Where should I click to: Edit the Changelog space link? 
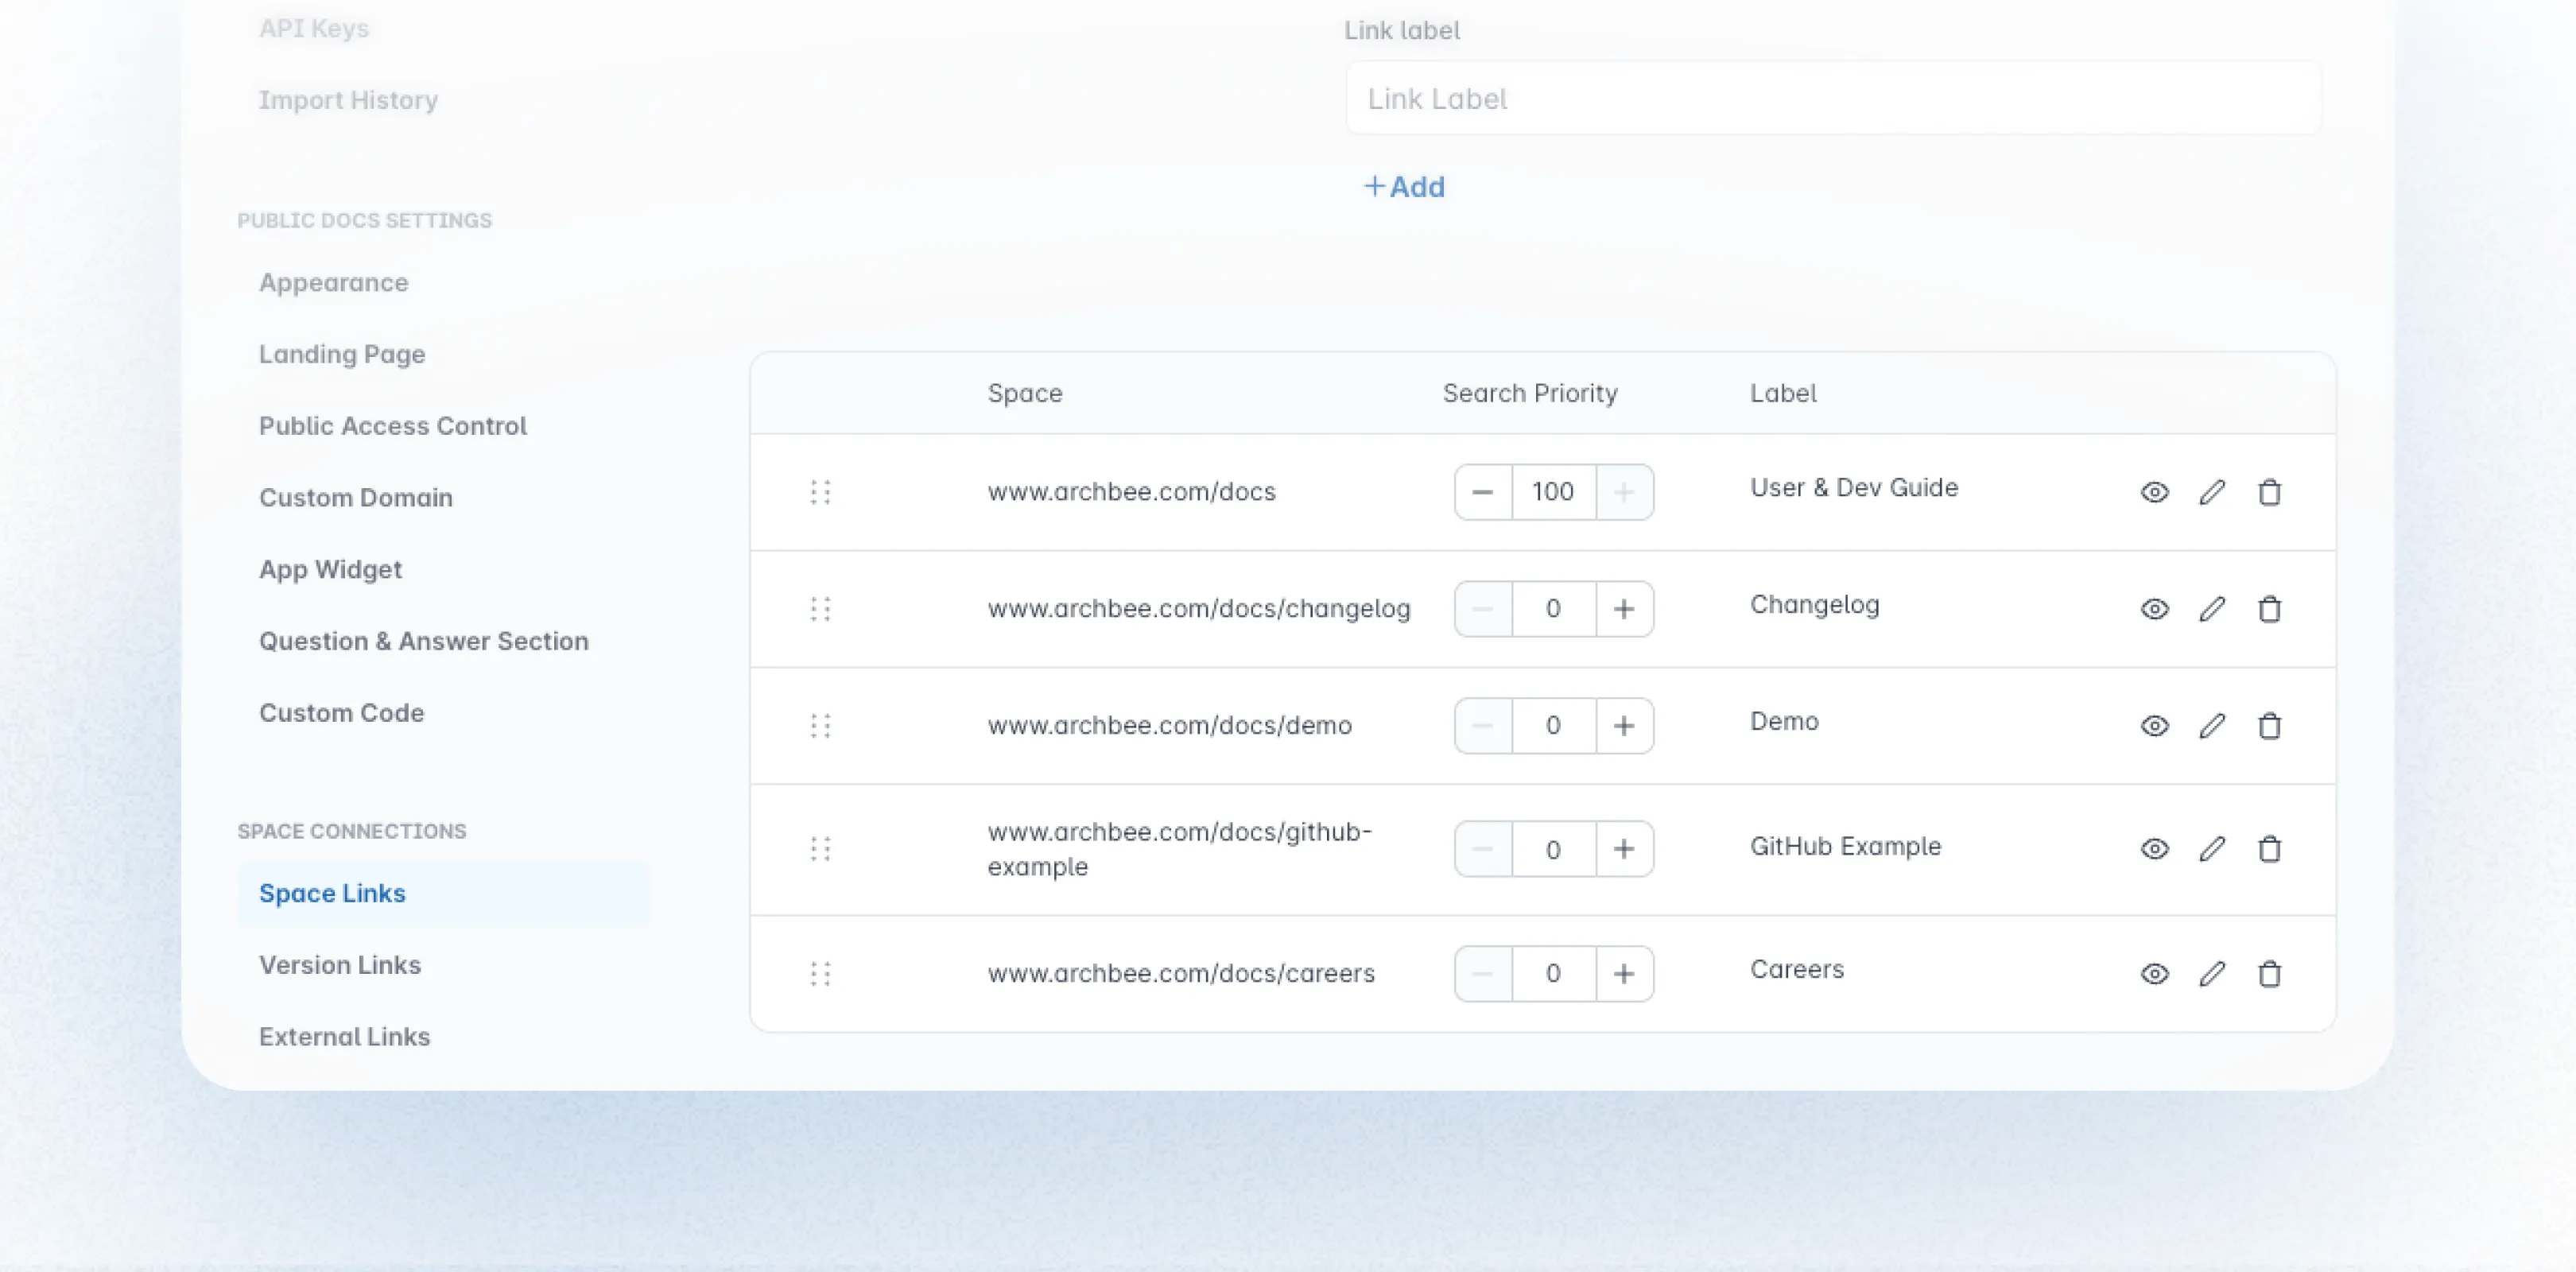click(x=2212, y=609)
